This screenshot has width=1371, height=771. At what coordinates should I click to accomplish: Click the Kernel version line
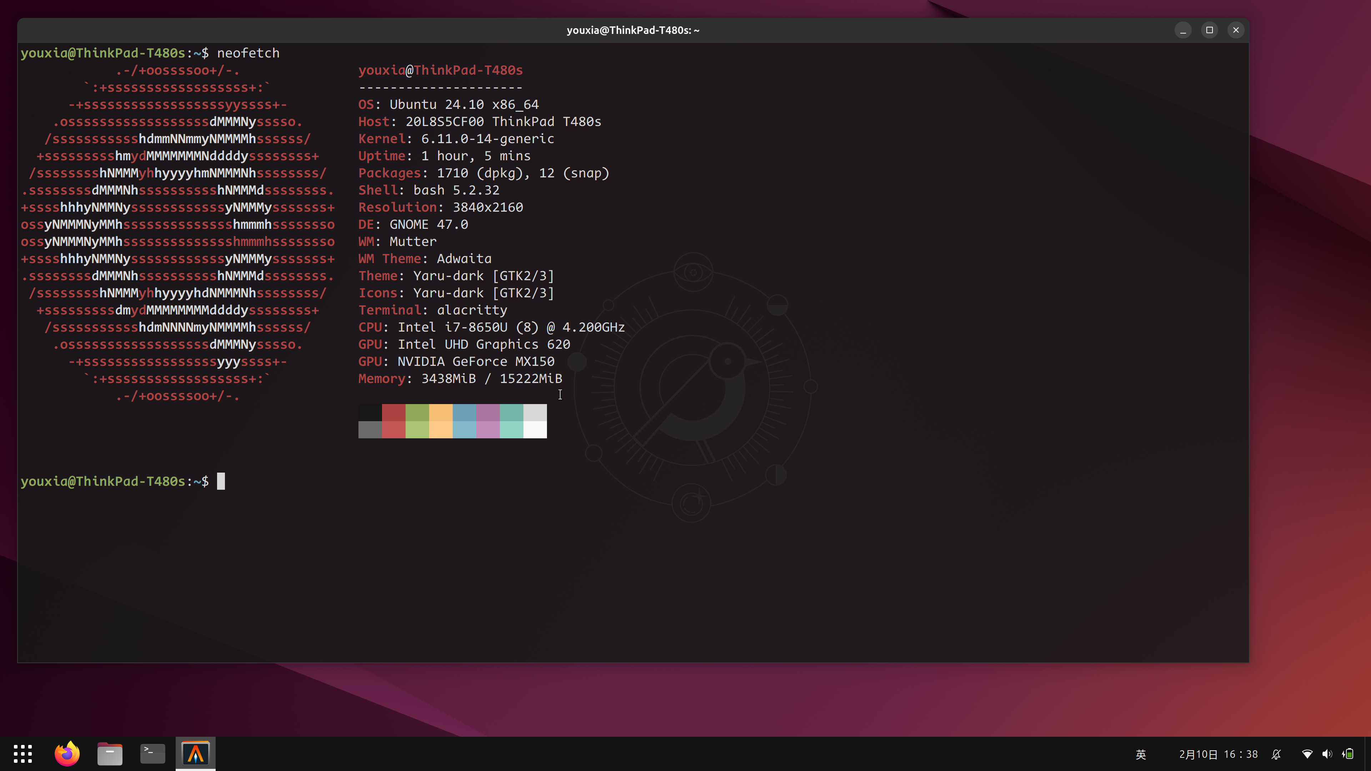pos(456,139)
